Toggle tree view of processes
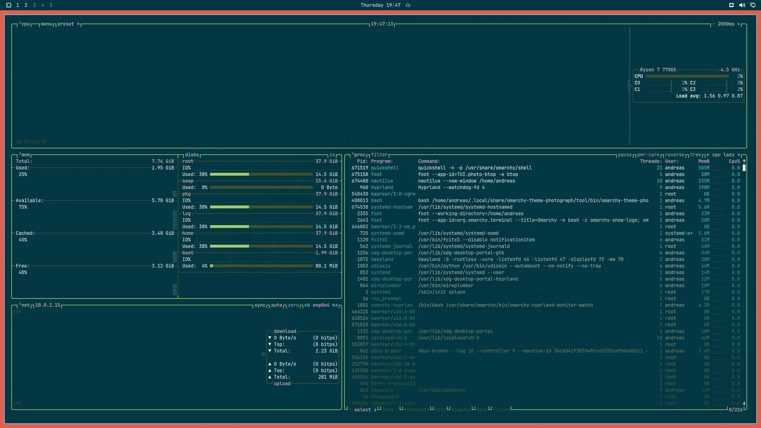Screen dimensions: 761x428 tap(696, 155)
